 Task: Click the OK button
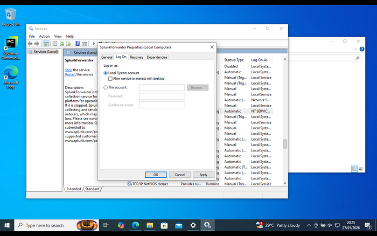(156, 175)
